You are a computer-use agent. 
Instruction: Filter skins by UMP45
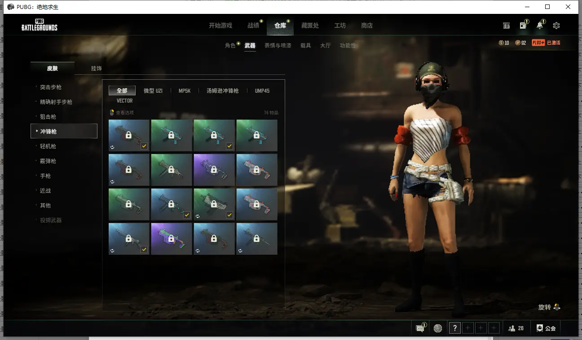pos(262,91)
